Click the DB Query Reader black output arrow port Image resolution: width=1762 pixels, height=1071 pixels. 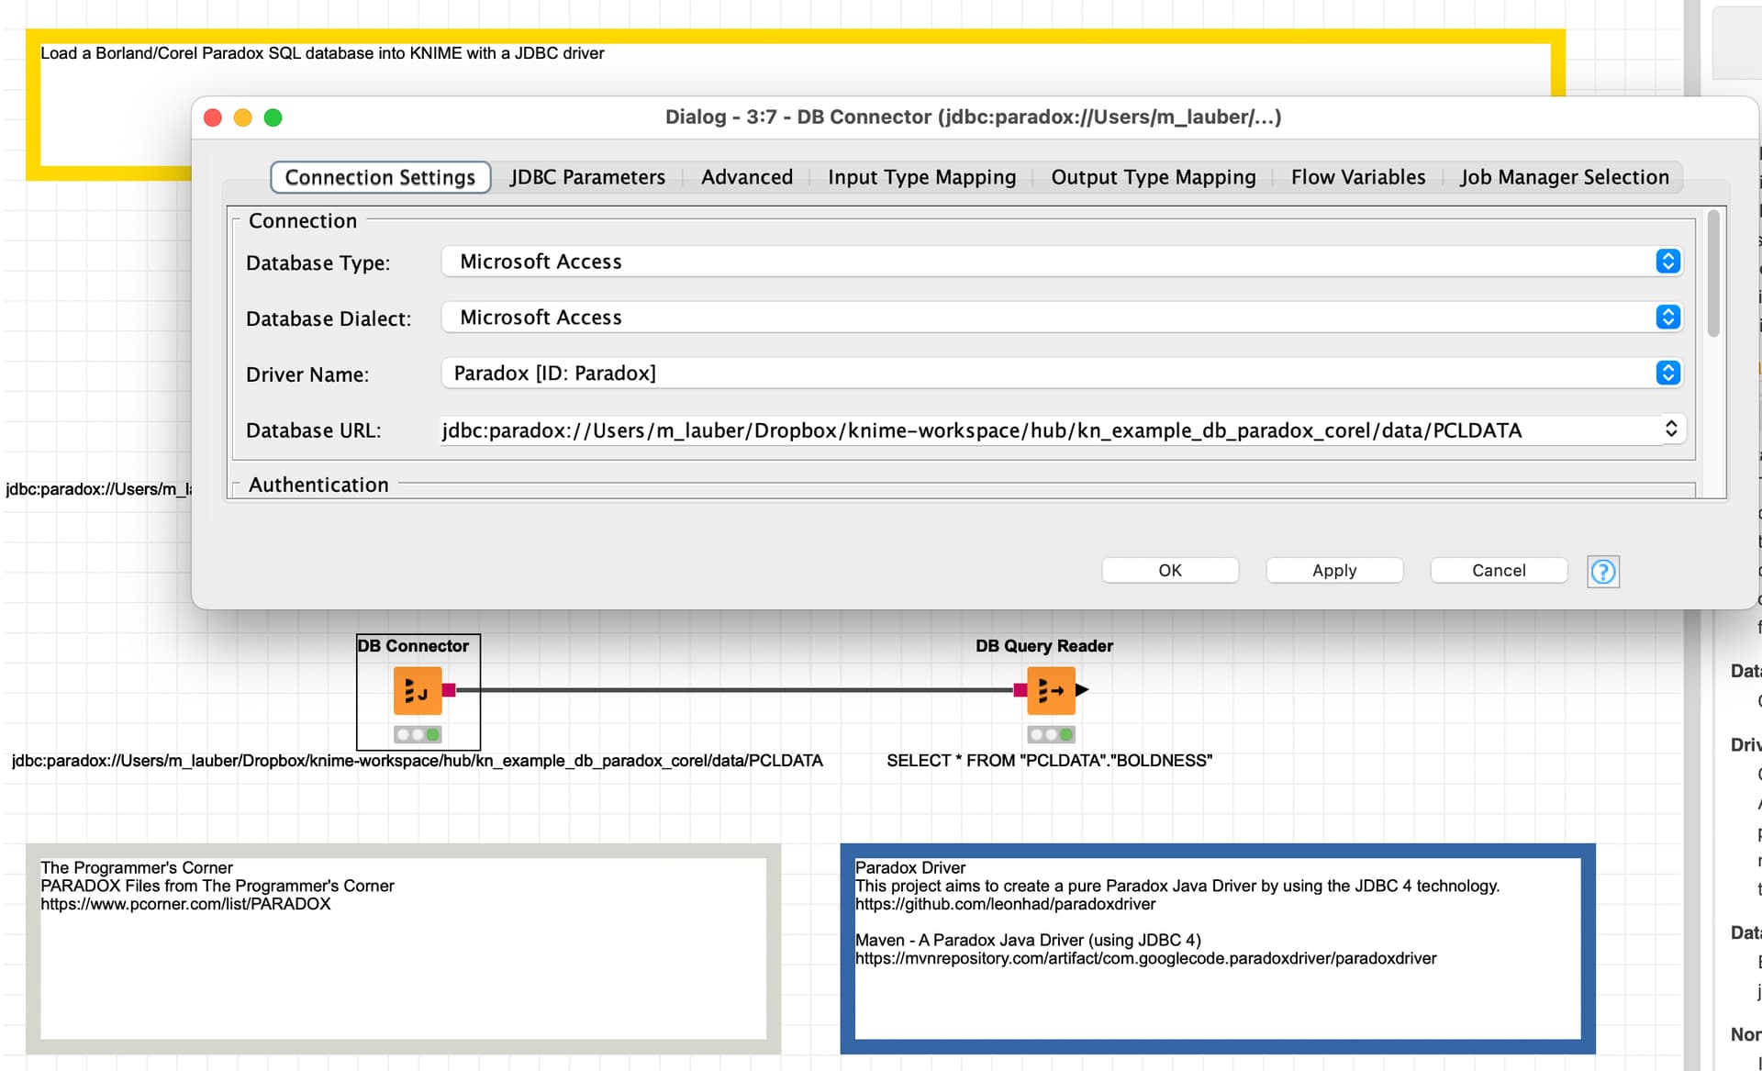pyautogui.click(x=1082, y=690)
